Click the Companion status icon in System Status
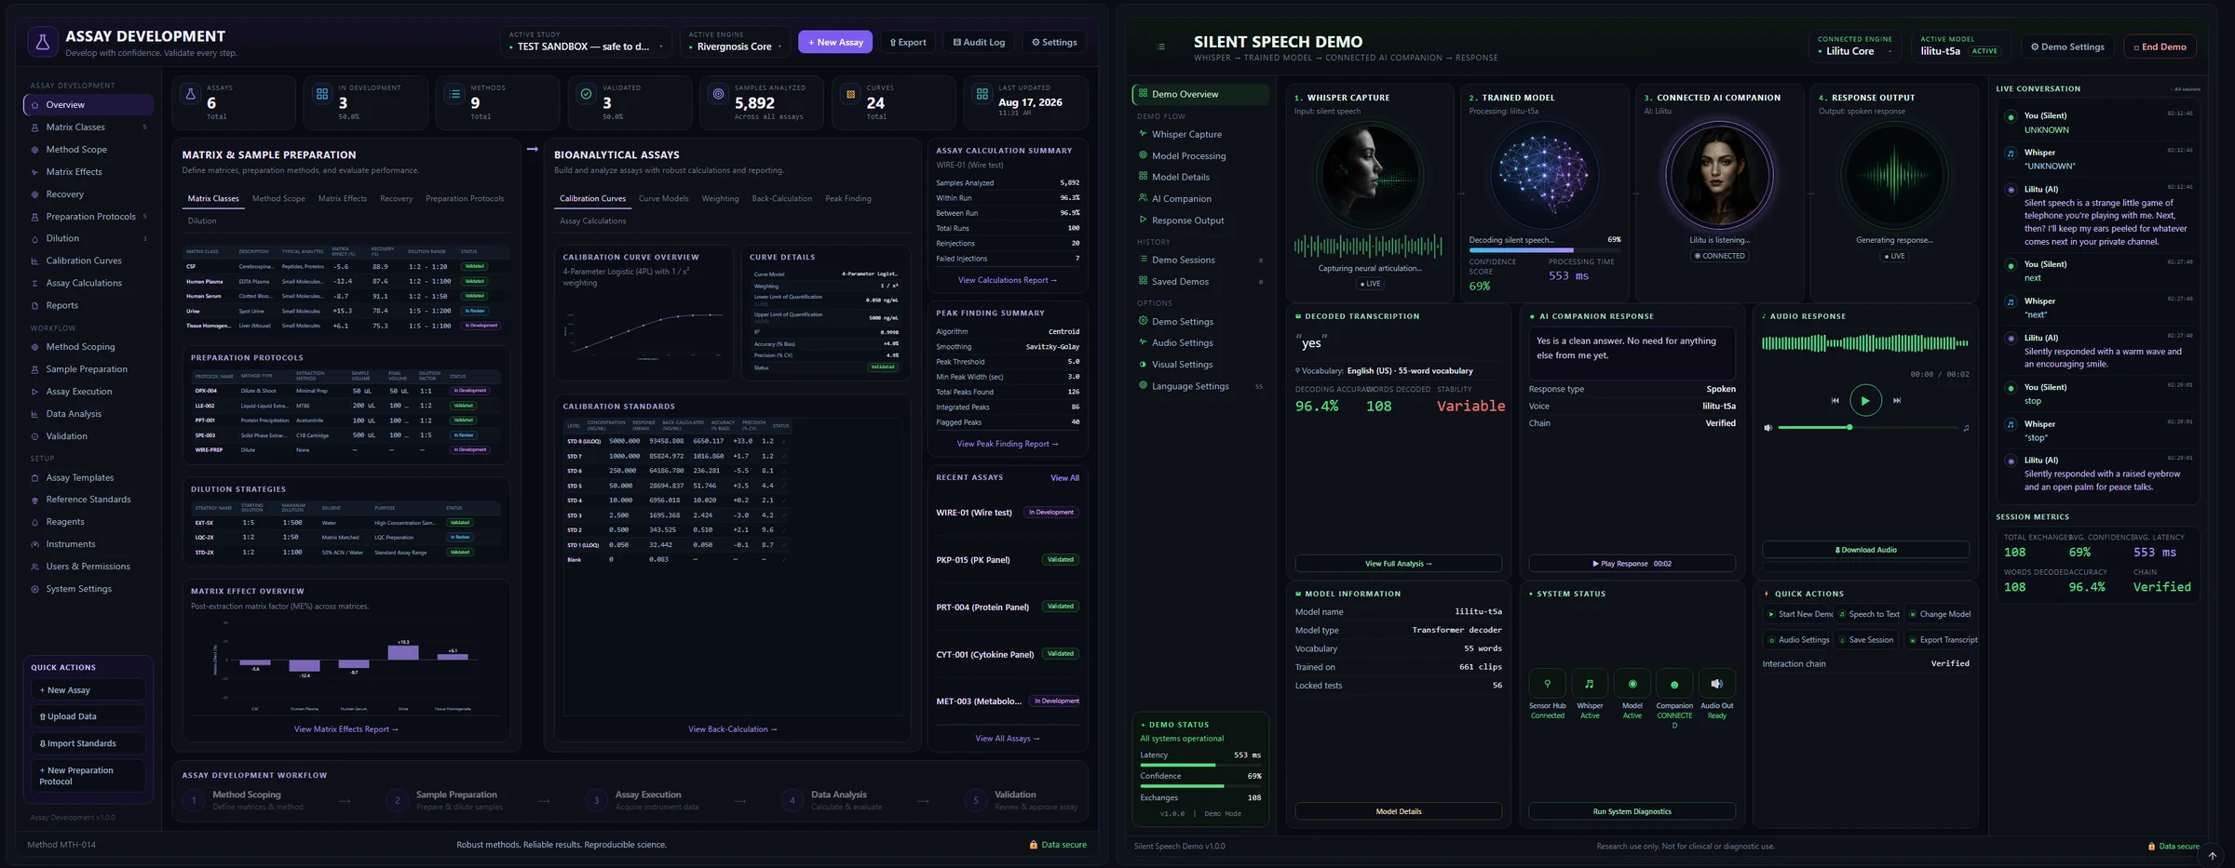 tap(1674, 684)
